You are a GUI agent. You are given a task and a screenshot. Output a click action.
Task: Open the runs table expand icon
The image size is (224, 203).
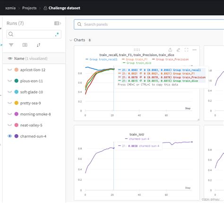pos(58,23)
